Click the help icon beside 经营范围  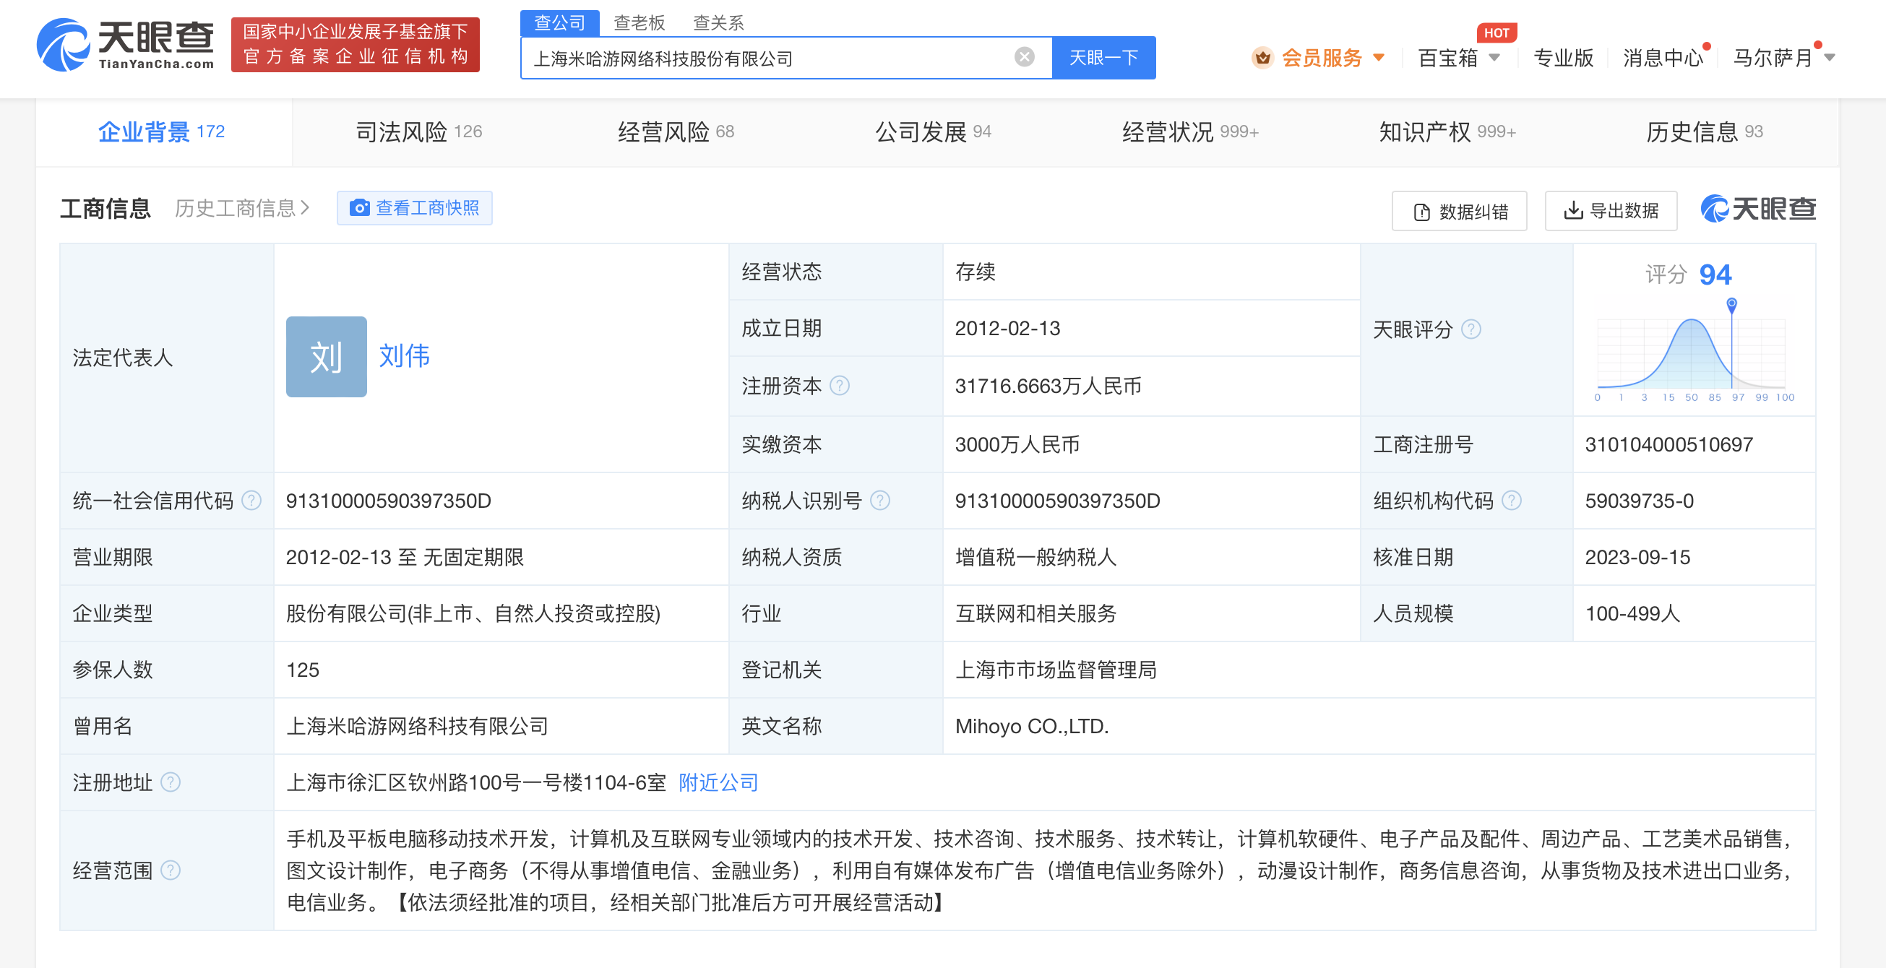171,870
